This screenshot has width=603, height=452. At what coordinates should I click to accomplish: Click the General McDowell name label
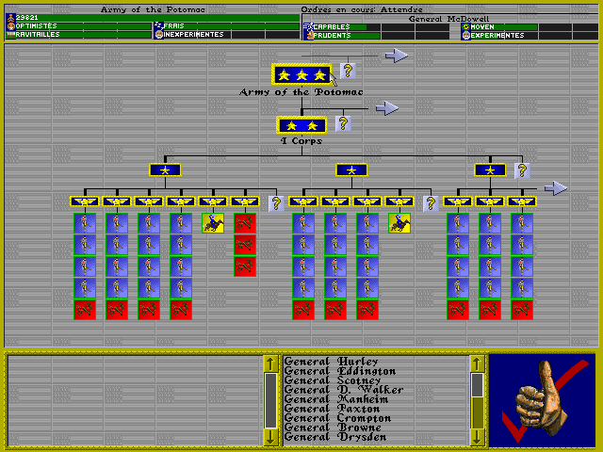point(448,19)
